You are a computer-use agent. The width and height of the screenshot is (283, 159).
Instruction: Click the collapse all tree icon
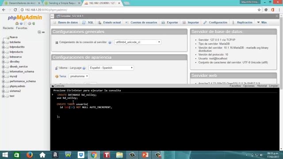coord(39,32)
